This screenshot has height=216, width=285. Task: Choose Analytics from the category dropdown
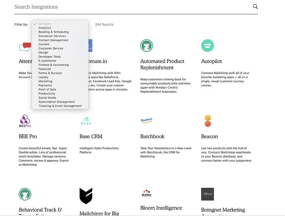point(45,28)
